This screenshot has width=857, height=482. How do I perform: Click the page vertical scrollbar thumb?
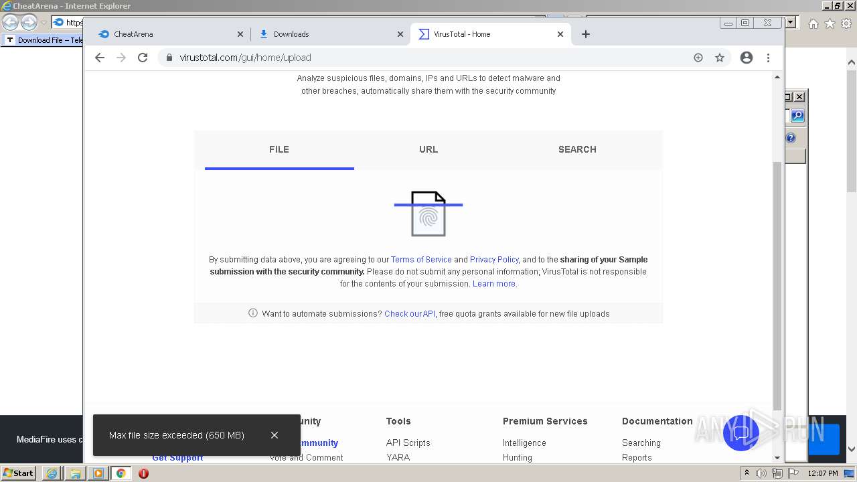click(777, 285)
